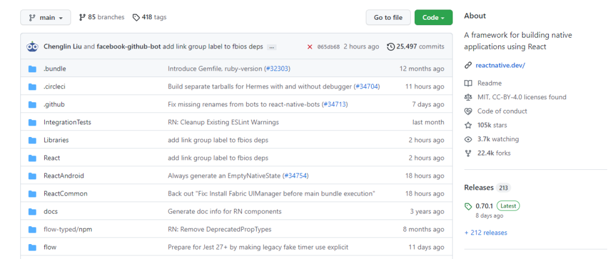The image size is (613, 259).
Task: Click the ReactCommon folder icon
Action: [x=32, y=194]
